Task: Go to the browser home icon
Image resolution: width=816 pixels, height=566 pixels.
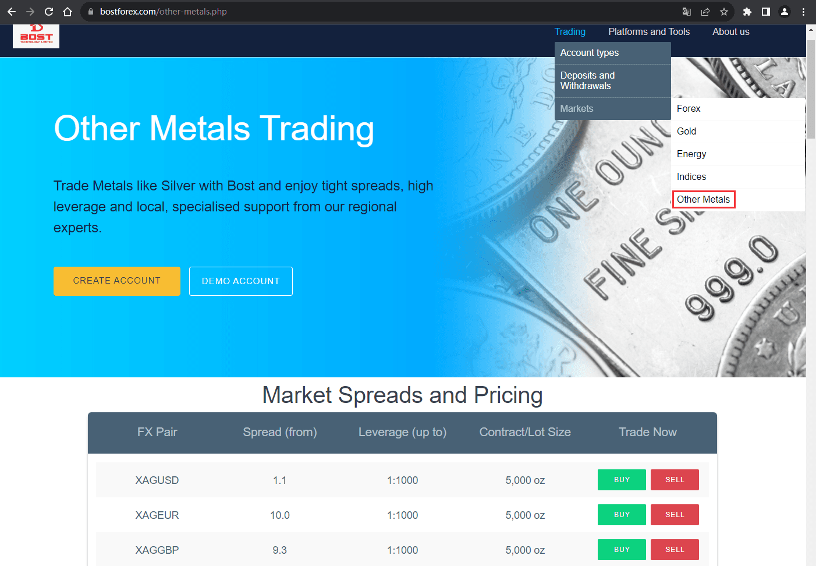Action: [68, 12]
